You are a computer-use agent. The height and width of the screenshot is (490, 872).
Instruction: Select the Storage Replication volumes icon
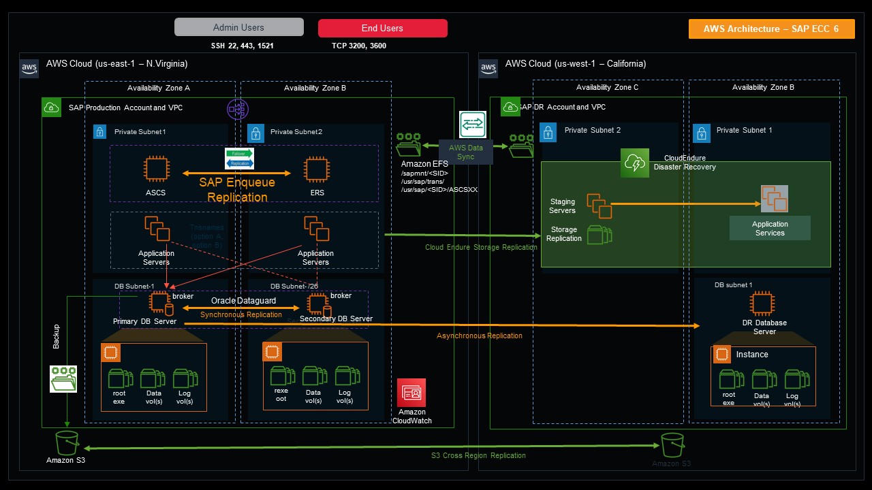click(x=599, y=235)
